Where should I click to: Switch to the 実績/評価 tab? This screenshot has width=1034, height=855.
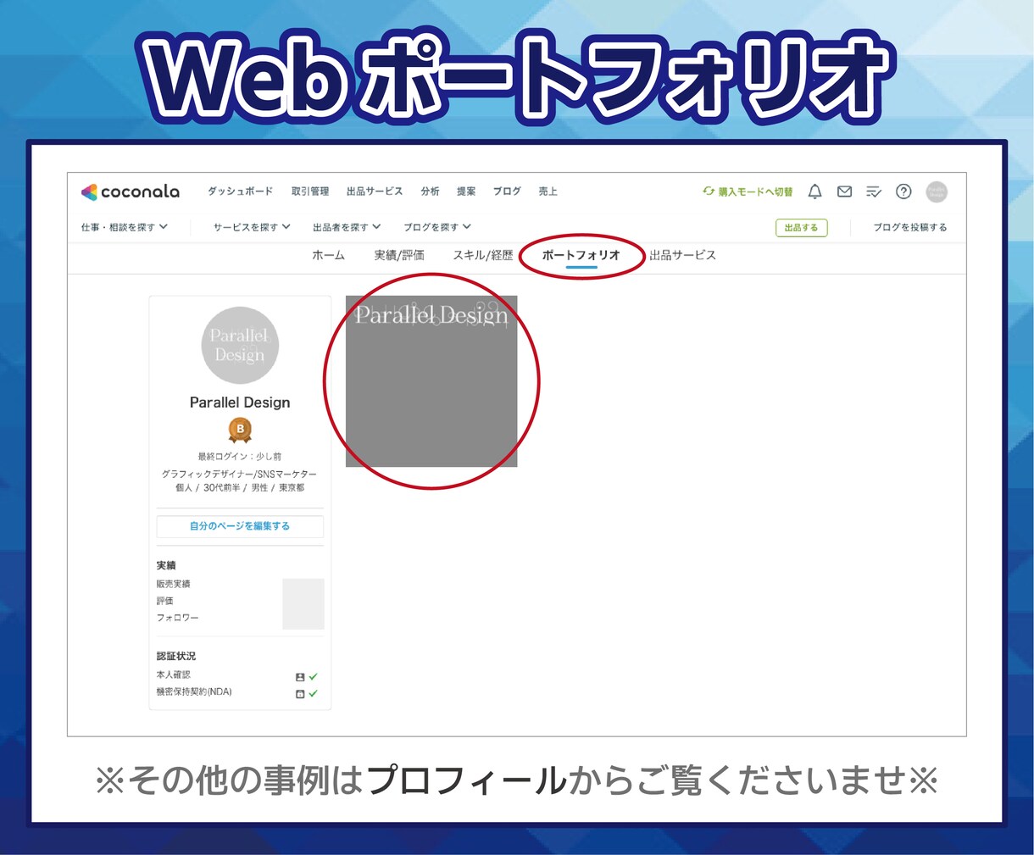pos(399,255)
